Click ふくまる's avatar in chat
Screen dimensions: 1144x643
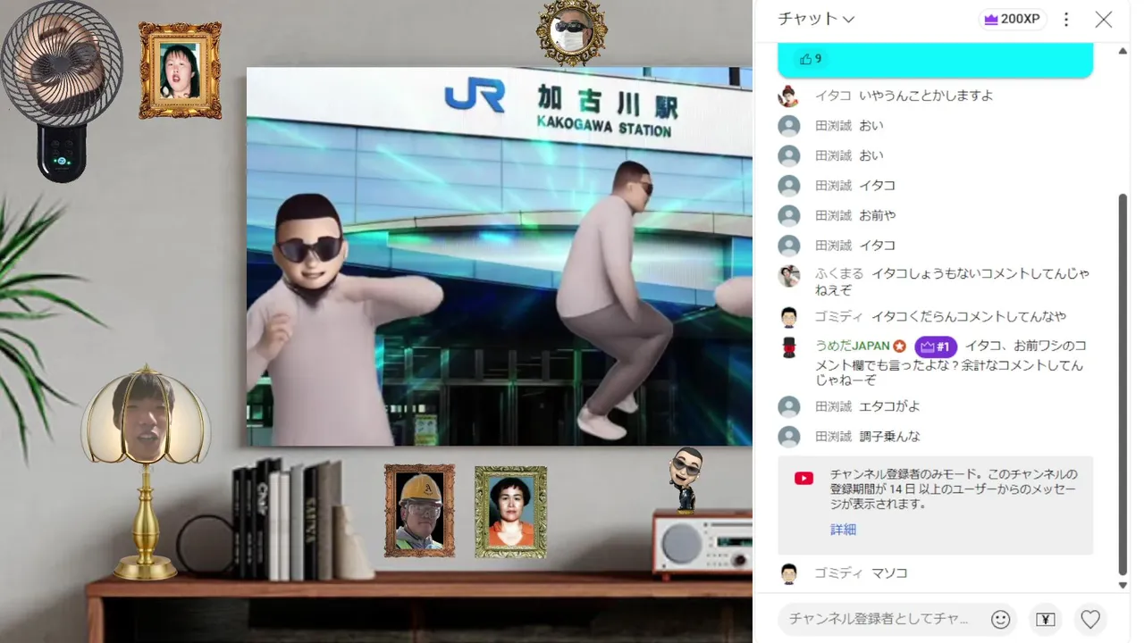pyautogui.click(x=788, y=276)
